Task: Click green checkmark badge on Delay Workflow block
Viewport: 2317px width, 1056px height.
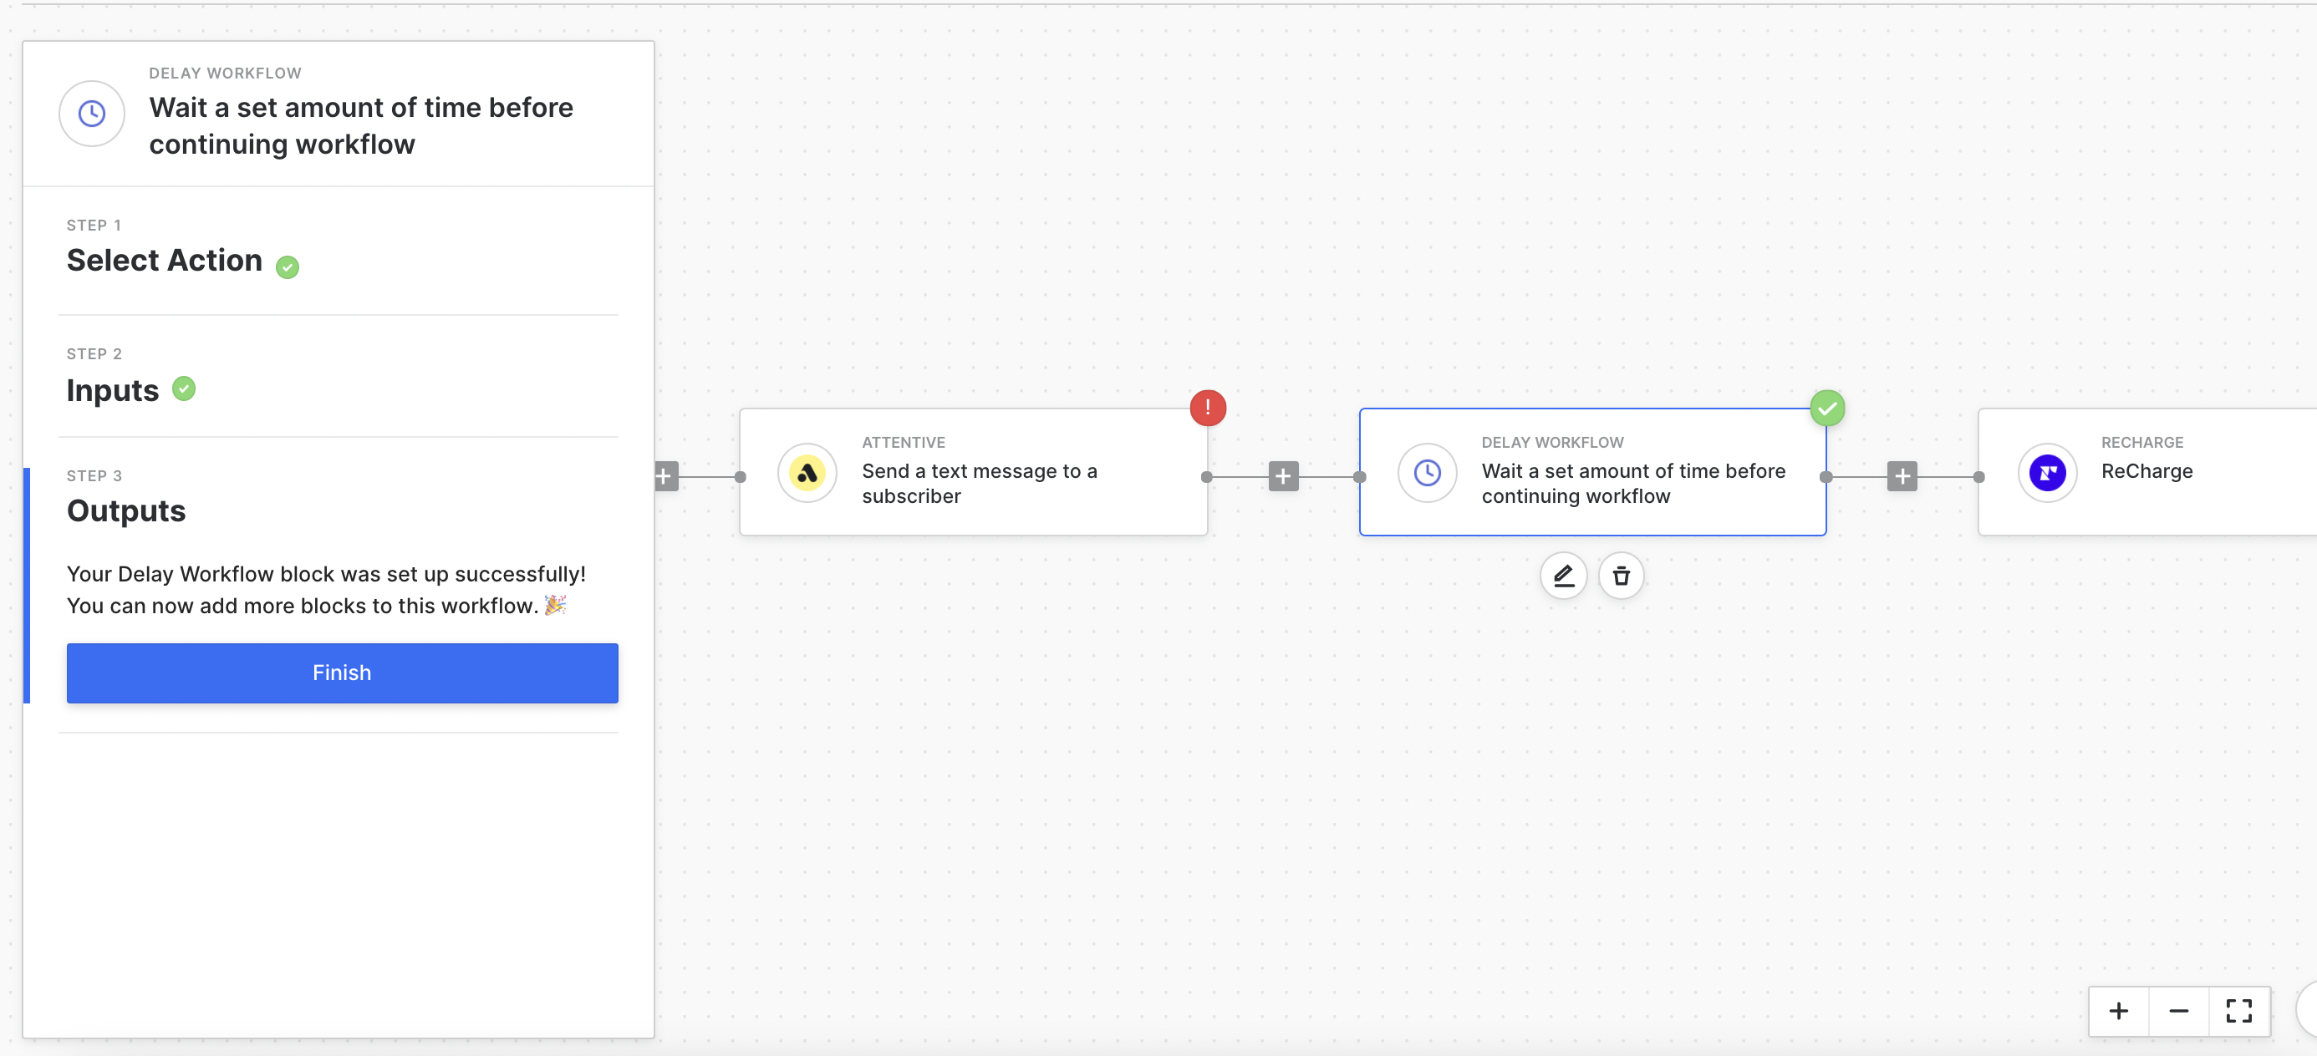Action: coord(1827,408)
